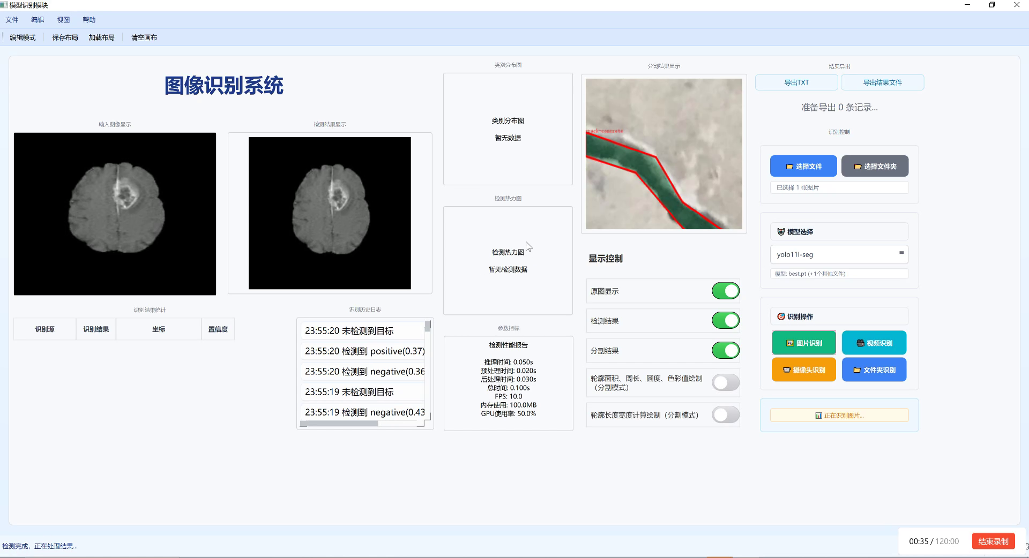Click the 准备导出 0 条记录 text
1029x558 pixels.
click(x=839, y=107)
